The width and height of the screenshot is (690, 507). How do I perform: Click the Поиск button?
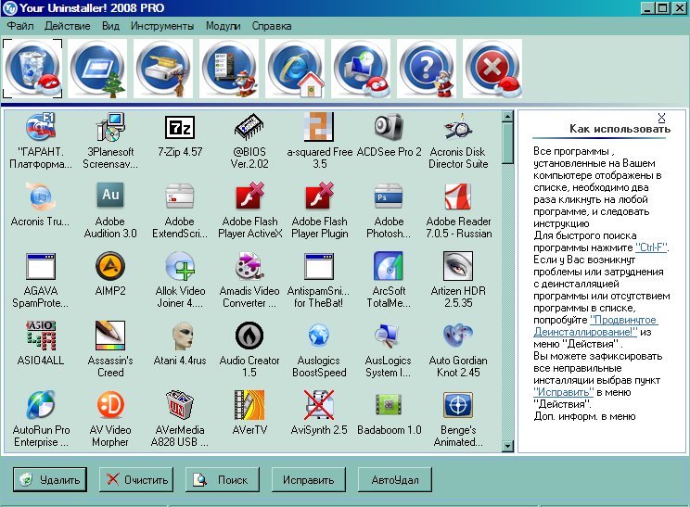pyautogui.click(x=223, y=479)
